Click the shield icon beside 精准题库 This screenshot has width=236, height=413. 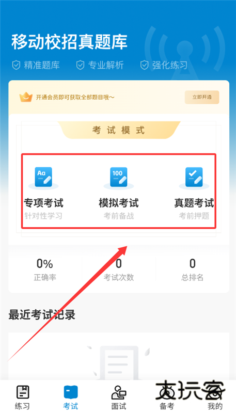tap(17, 65)
